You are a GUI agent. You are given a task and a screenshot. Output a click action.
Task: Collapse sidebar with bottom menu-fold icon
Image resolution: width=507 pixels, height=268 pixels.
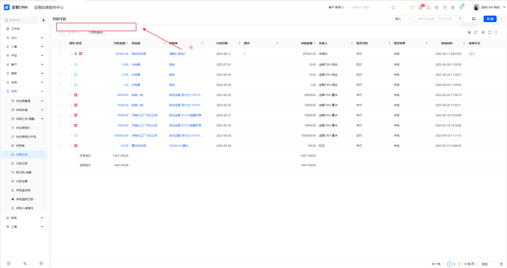(41, 263)
